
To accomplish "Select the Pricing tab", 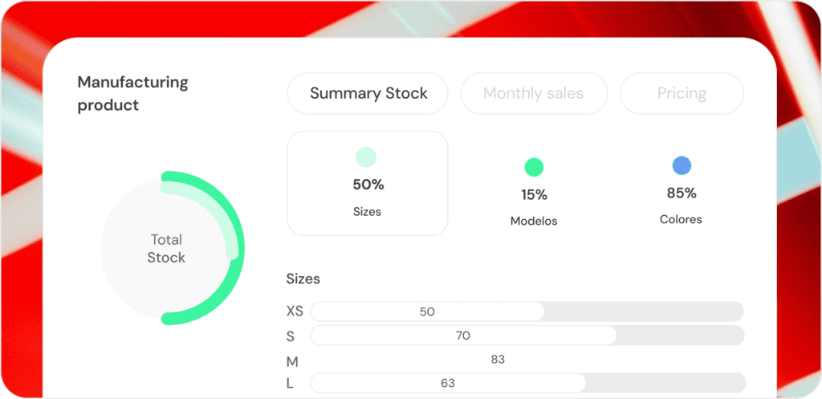I will (x=682, y=93).
